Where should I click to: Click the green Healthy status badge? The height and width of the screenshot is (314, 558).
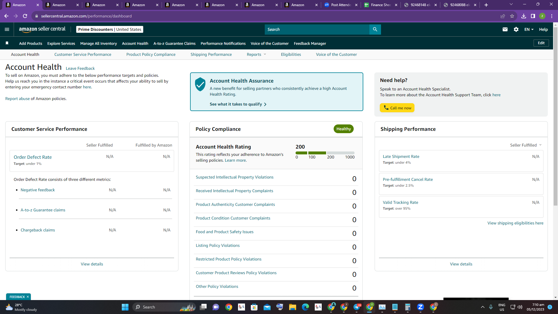pos(344,129)
